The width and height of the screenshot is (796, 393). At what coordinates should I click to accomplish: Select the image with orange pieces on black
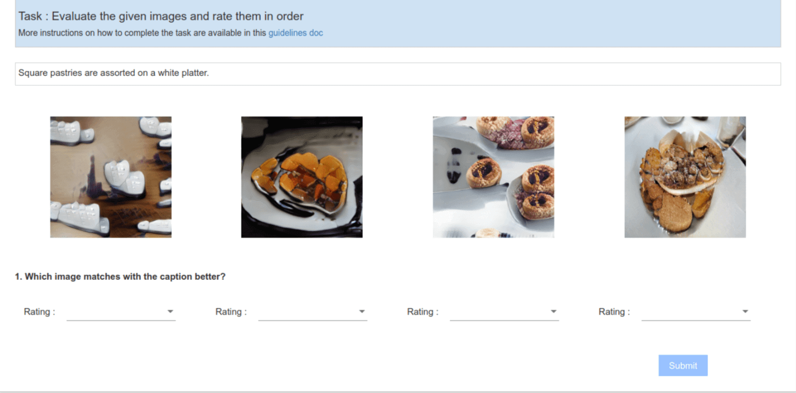[x=302, y=177]
